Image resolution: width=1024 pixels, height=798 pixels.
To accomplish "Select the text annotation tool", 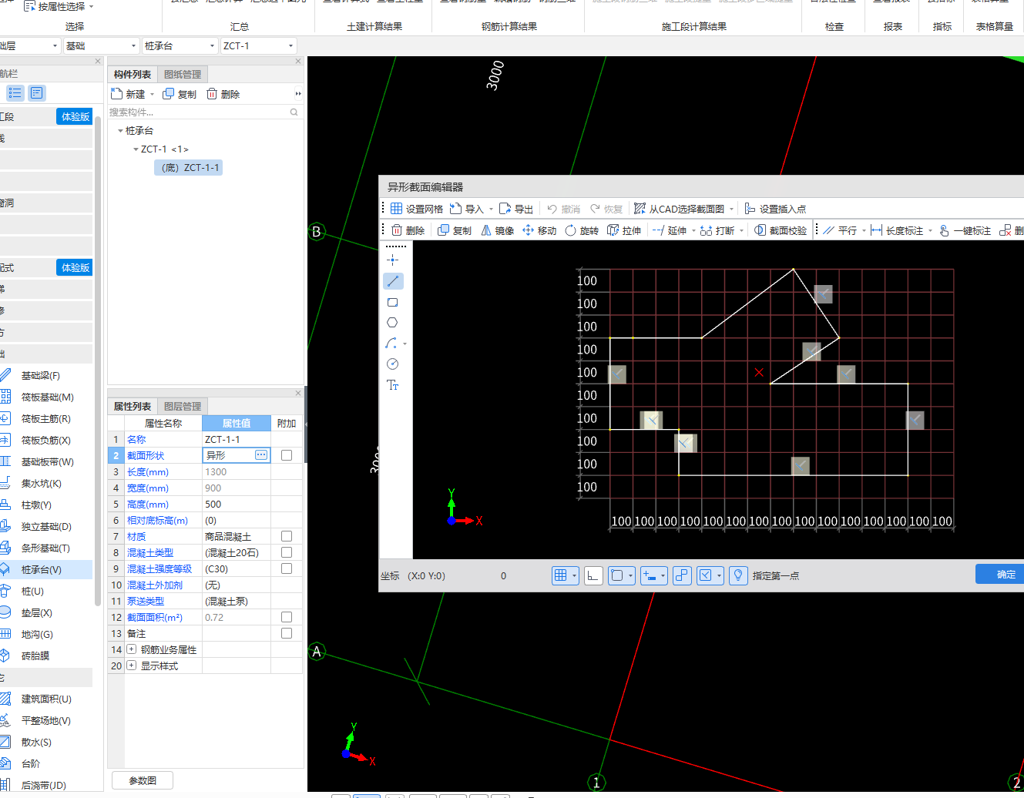I will (393, 385).
